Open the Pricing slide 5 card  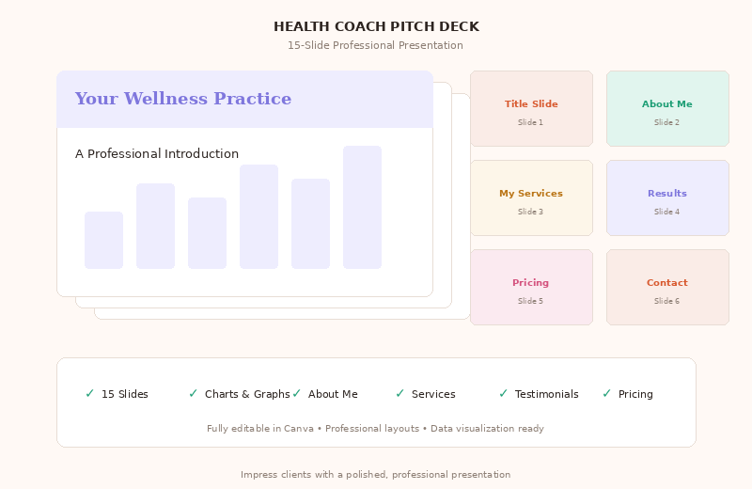pos(531,288)
